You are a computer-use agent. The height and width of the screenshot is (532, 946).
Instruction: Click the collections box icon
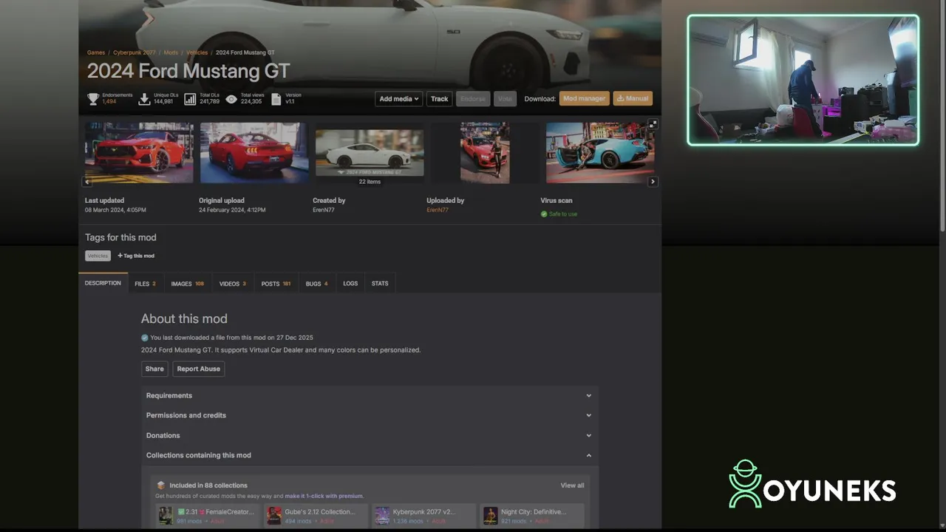(x=160, y=485)
